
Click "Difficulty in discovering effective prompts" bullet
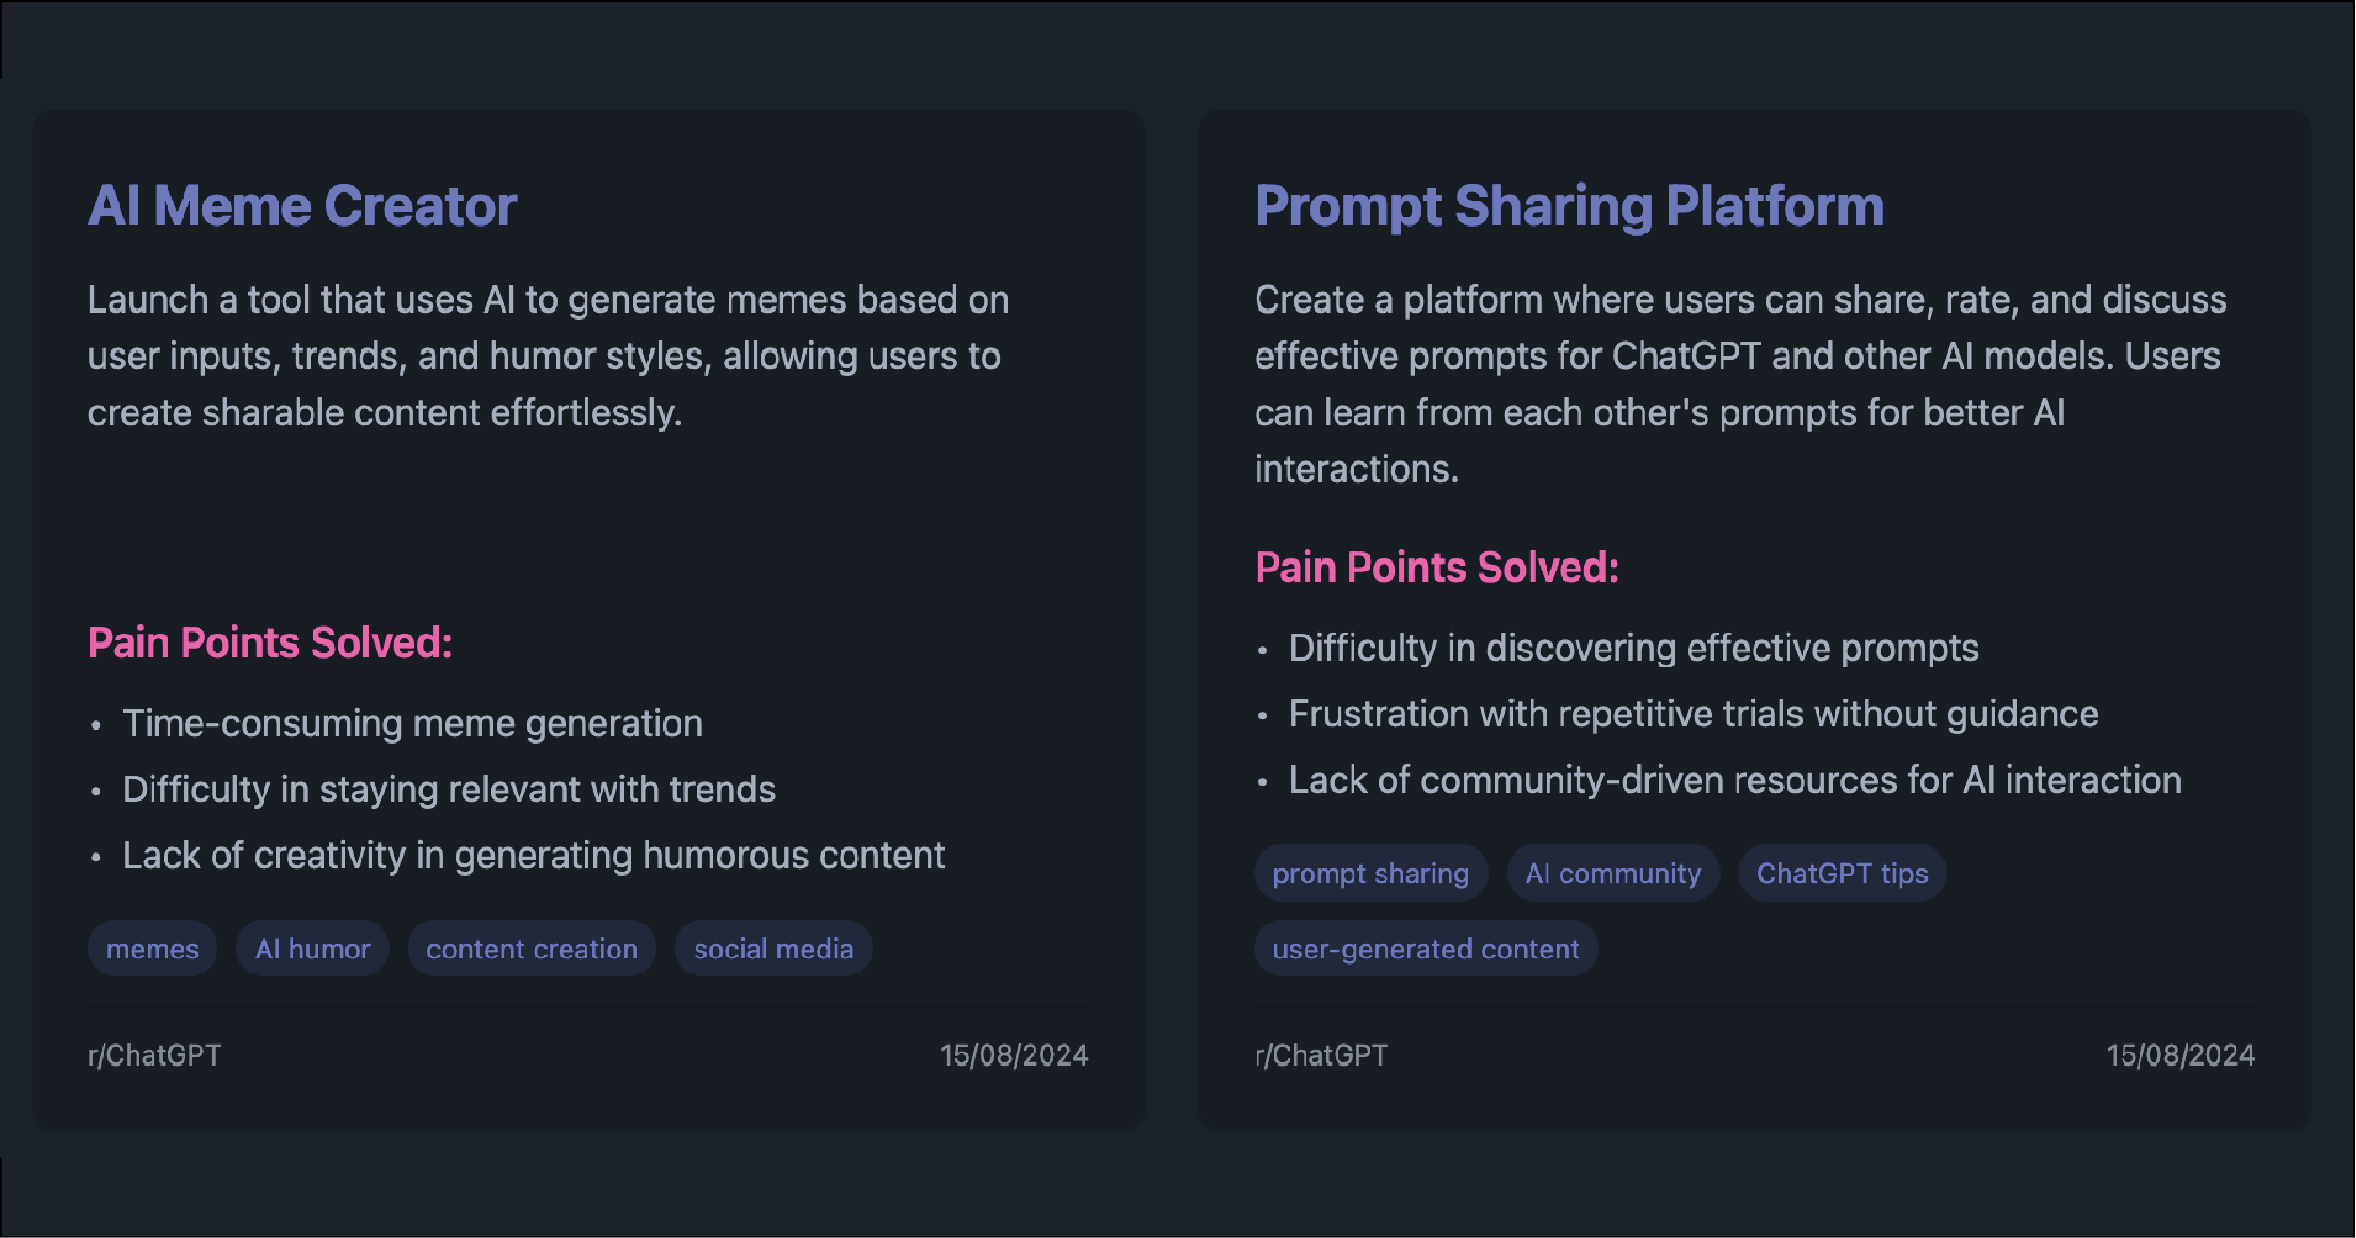pyautogui.click(x=1633, y=648)
